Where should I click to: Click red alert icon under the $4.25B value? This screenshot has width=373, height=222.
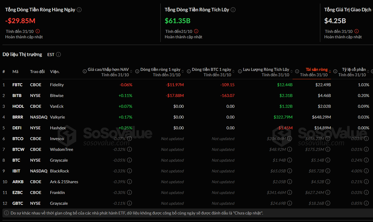click(357, 31)
